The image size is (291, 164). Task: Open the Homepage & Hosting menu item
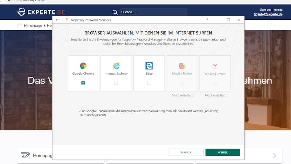click(38, 26)
